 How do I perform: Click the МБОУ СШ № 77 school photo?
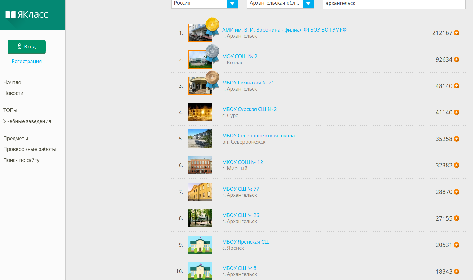point(200,192)
